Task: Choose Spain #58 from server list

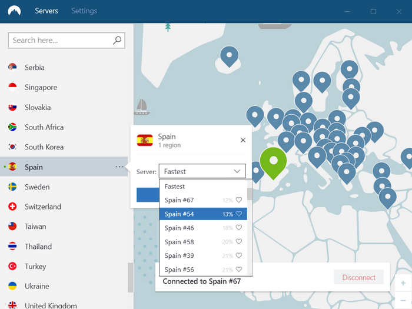Action: [x=203, y=242]
